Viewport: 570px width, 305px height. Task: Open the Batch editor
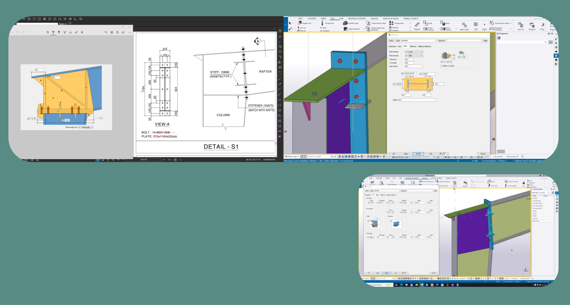click(464, 25)
